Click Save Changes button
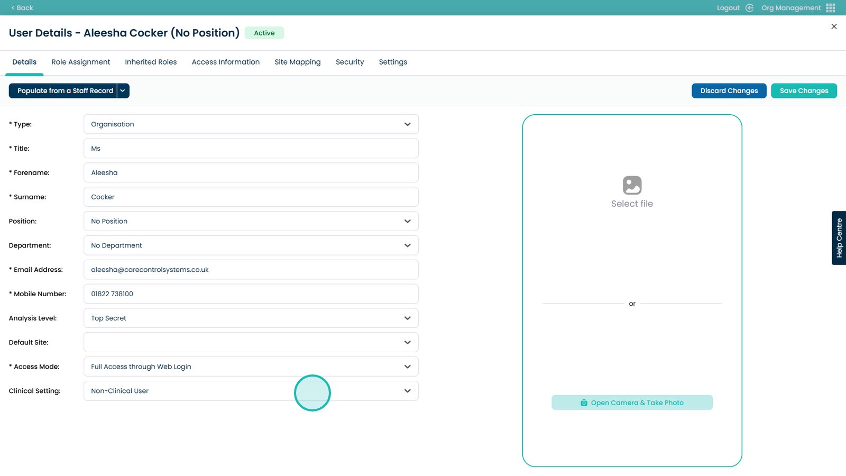The width and height of the screenshot is (846, 476). [804, 91]
